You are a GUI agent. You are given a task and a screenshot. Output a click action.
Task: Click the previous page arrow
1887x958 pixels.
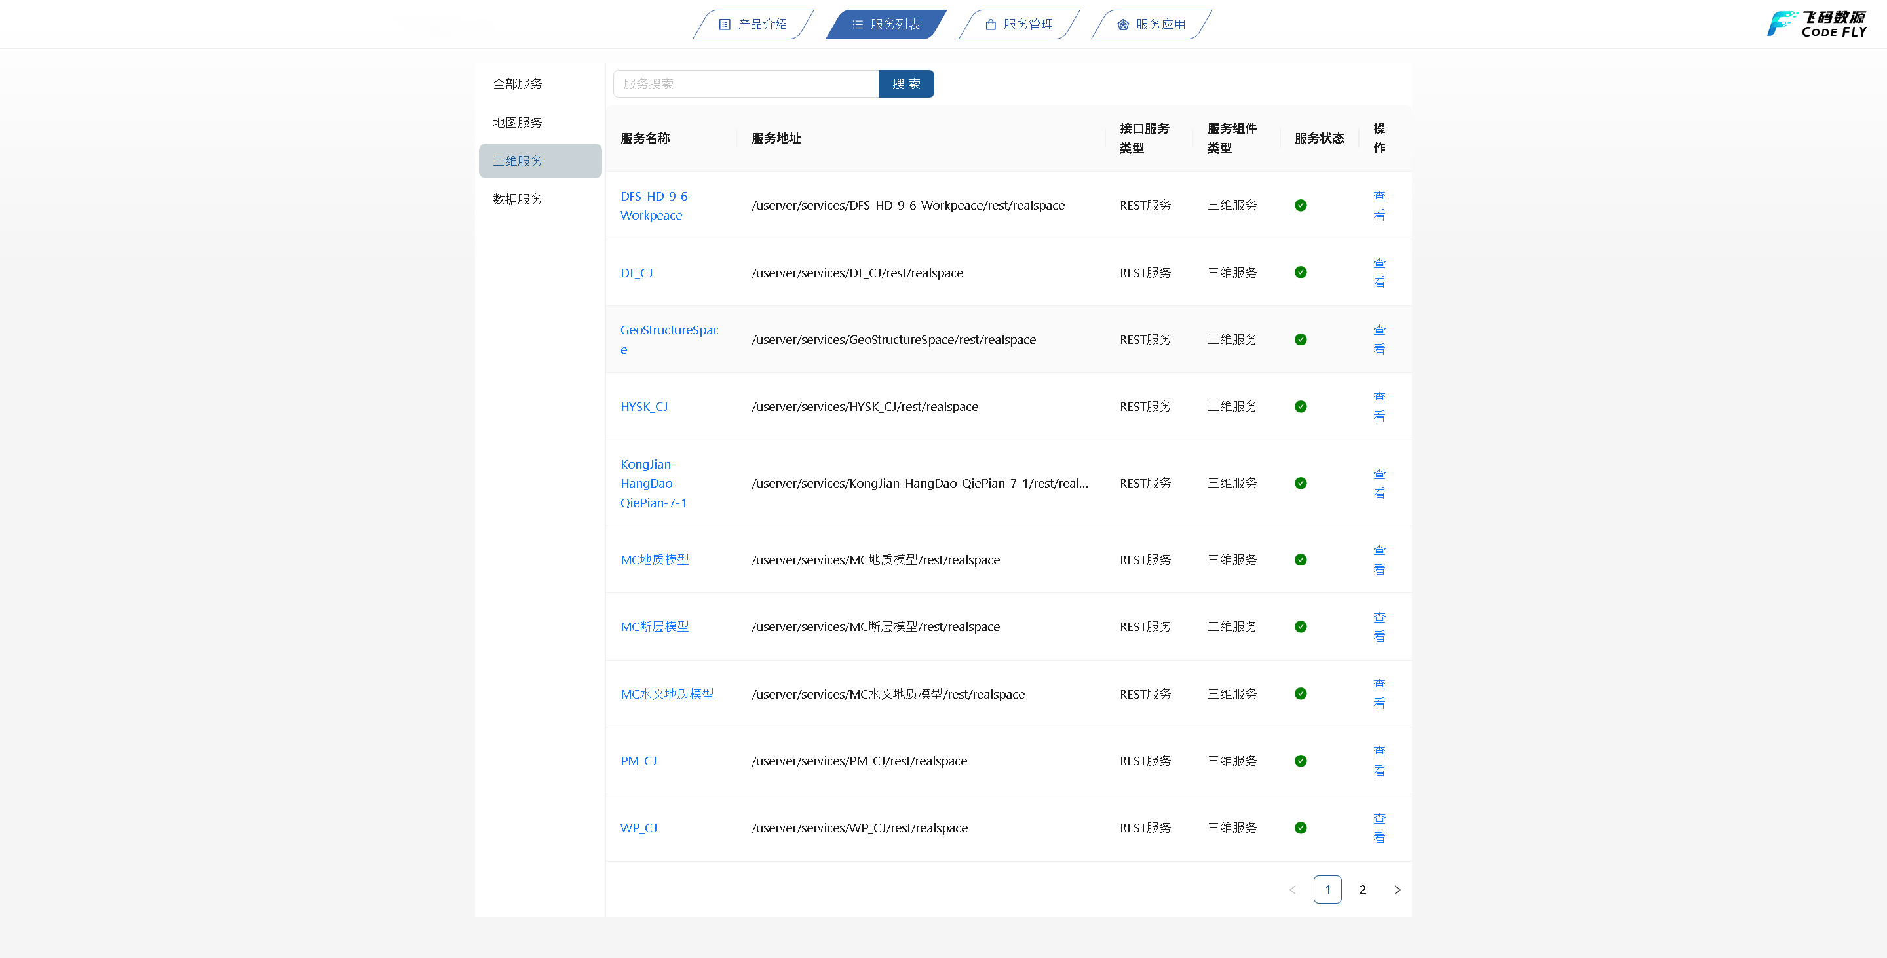pos(1292,889)
